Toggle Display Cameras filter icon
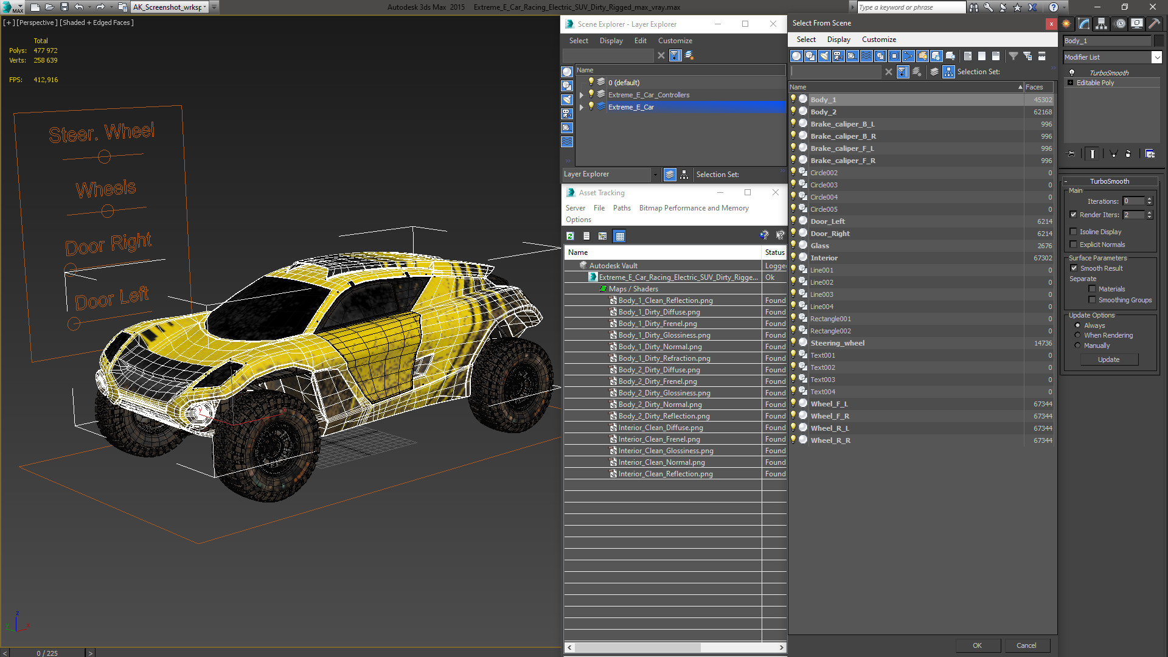This screenshot has height=657, width=1168. click(x=838, y=56)
